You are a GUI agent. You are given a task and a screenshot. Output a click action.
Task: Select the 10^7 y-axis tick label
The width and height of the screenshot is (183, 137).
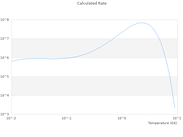tap(5, 39)
